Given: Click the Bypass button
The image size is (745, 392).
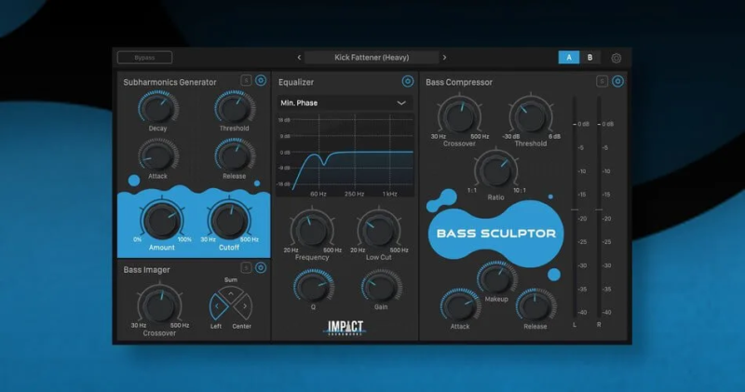Looking at the screenshot, I should click(x=144, y=58).
